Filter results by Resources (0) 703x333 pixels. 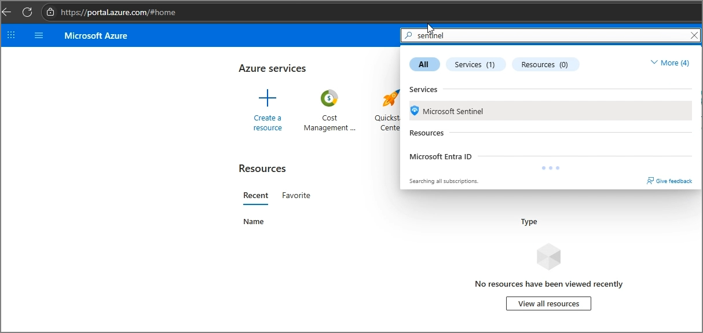[x=545, y=64]
